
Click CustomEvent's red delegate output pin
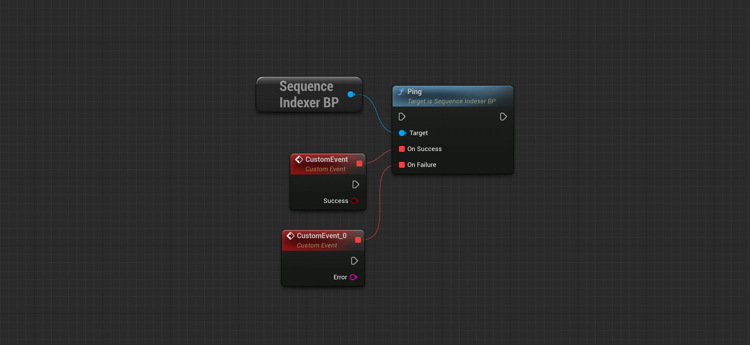[359, 164]
